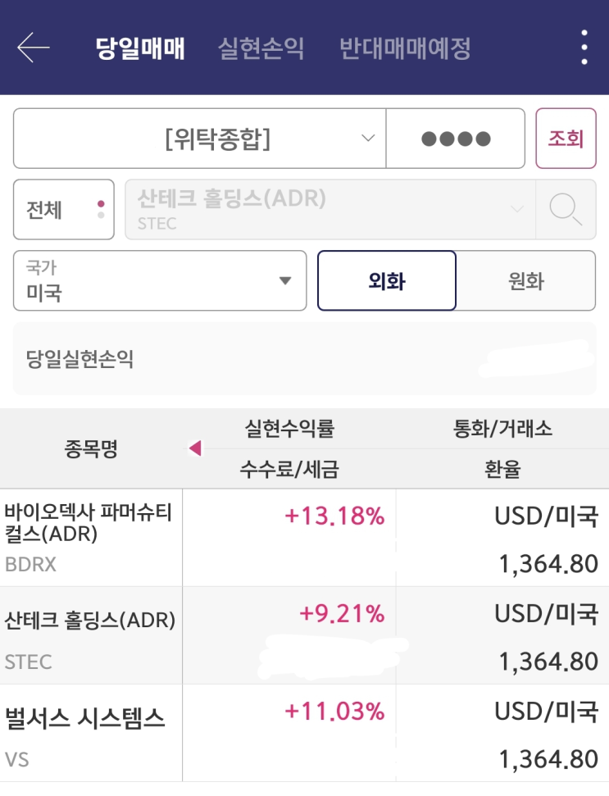Open the 국가 미국 country dropdown
This screenshot has height=796, width=609.
click(x=160, y=280)
